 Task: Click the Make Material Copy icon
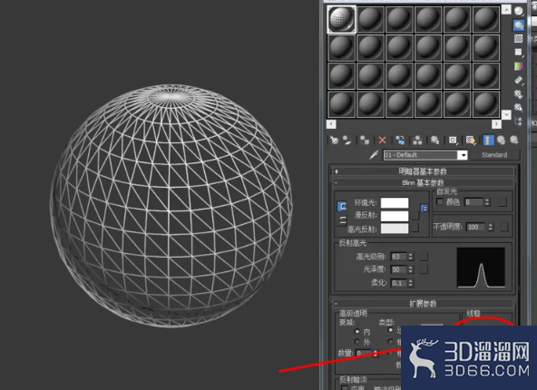pyautogui.click(x=400, y=140)
